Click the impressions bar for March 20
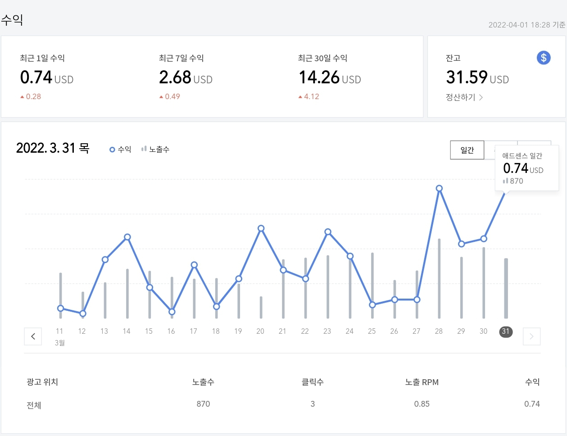Viewport: 567px width, 436px height. coord(261,307)
